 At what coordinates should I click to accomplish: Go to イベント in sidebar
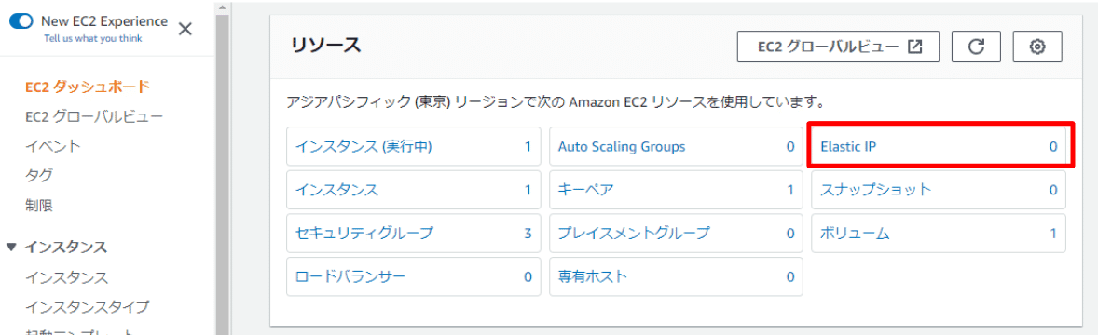52,146
